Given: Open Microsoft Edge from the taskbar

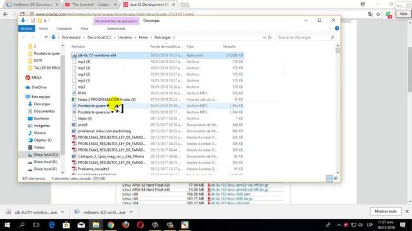Looking at the screenshot, I should click(x=51, y=225).
